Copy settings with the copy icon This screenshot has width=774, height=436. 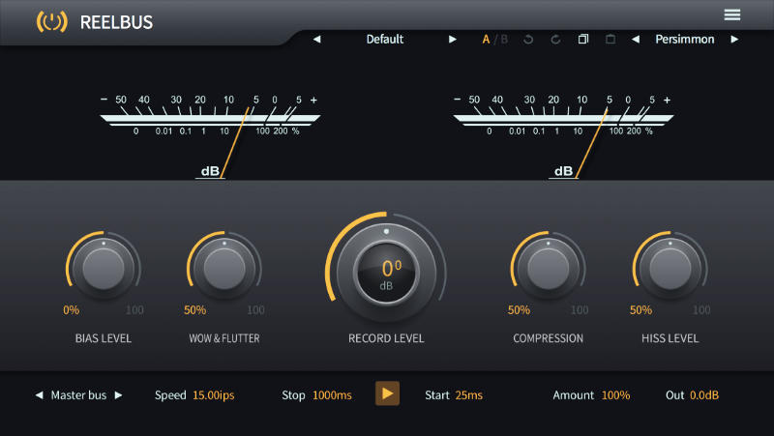tap(583, 39)
